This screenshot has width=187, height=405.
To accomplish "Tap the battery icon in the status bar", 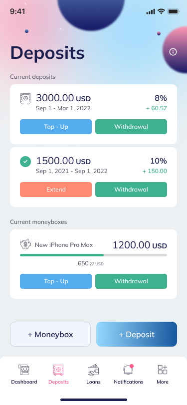I will 174,11.
